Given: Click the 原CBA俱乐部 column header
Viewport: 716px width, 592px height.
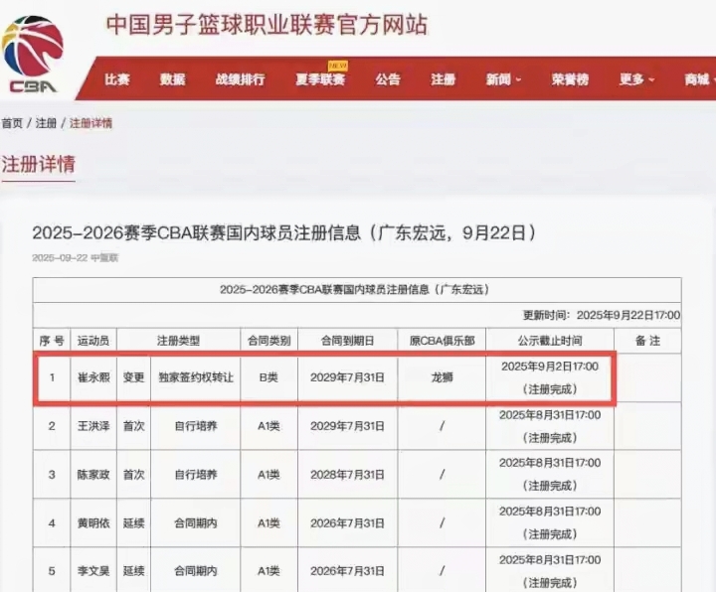Looking at the screenshot, I should [x=442, y=341].
